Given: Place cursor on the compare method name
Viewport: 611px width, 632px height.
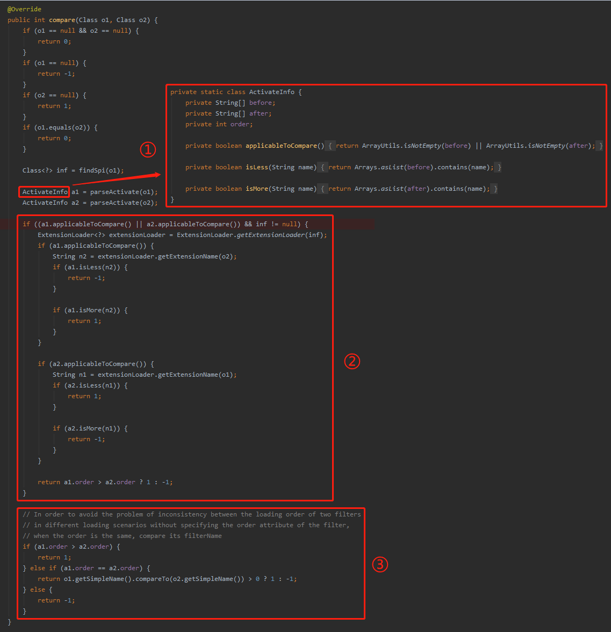Looking at the screenshot, I should pyautogui.click(x=62, y=20).
